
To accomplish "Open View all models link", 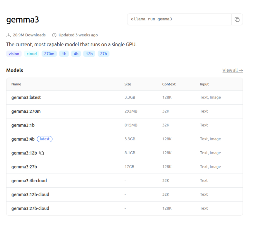I will (232, 70).
